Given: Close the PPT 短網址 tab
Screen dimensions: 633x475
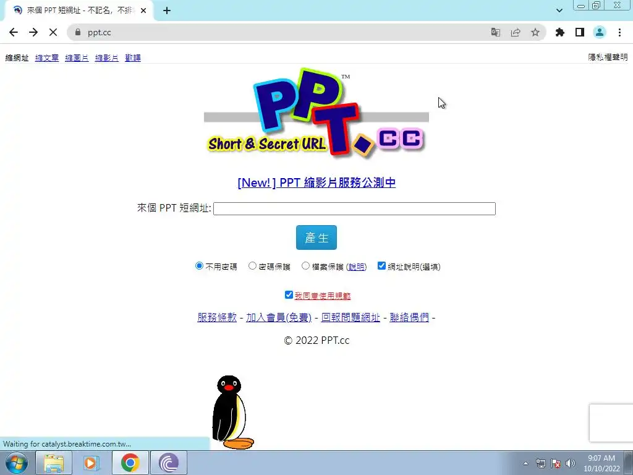Looking at the screenshot, I should pyautogui.click(x=143, y=11).
